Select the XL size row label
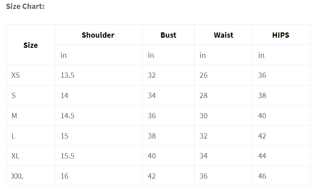317x190 pixels. (15, 156)
